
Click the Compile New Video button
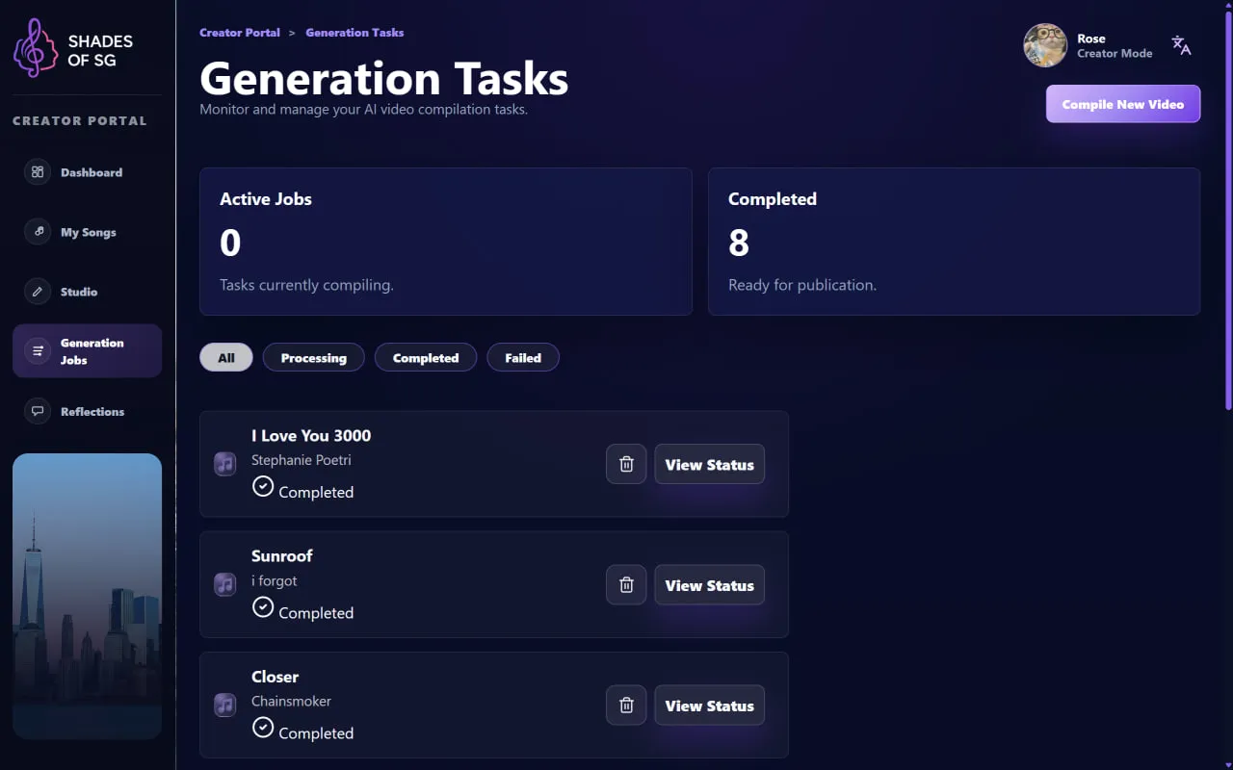click(1123, 104)
